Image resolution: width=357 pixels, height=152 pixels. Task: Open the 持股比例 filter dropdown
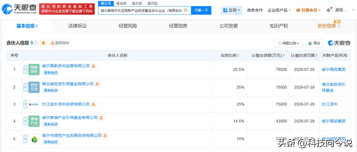(x=288, y=43)
